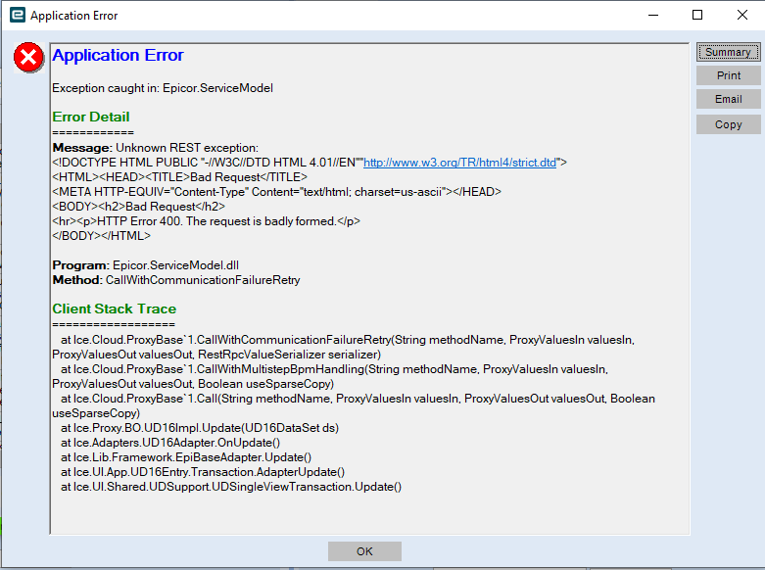Viewport: 765px width, 570px height.
Task: Click the 'Method: CallWithCommunicationFailureRetry' line
Action: [x=176, y=280]
